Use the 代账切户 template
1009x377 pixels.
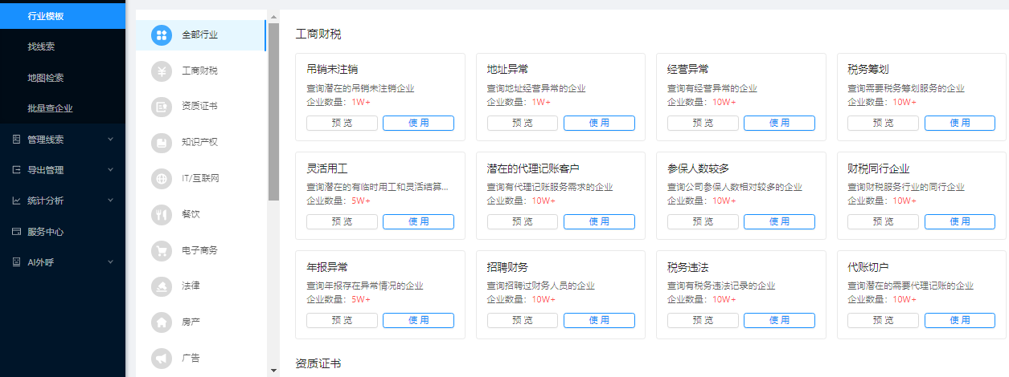tap(960, 320)
